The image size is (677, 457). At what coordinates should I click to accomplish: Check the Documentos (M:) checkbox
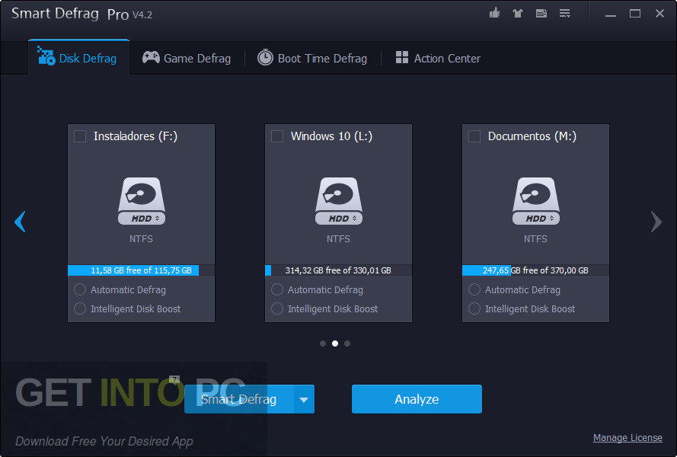click(474, 136)
